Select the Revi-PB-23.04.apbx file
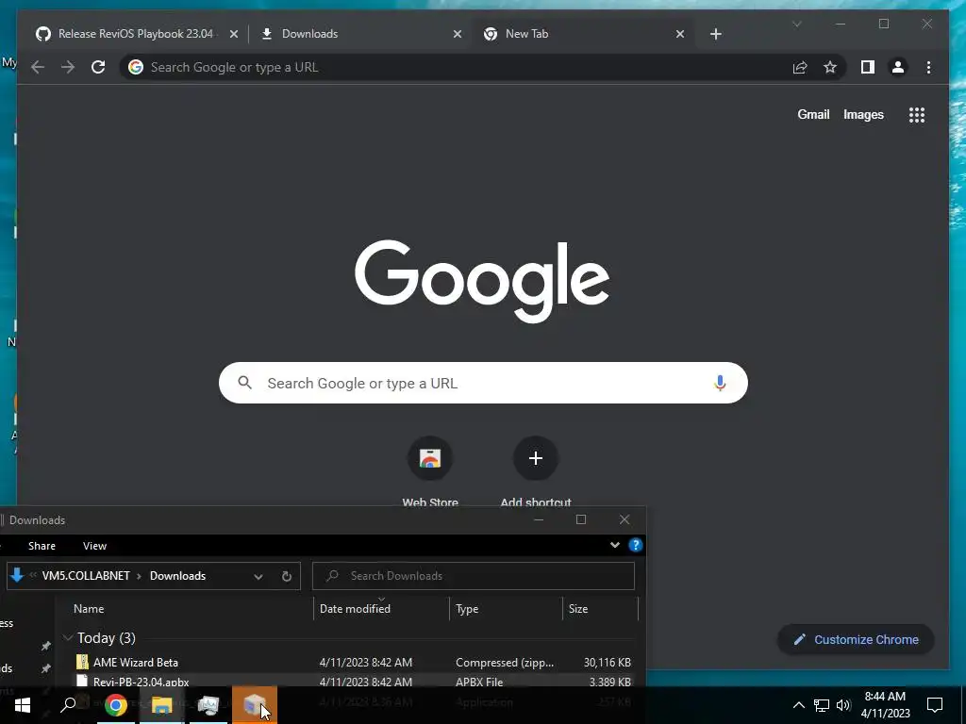Image resolution: width=966 pixels, height=724 pixels. (x=142, y=682)
